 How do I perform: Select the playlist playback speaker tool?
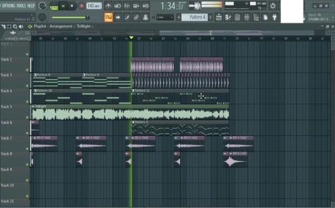[21, 27]
